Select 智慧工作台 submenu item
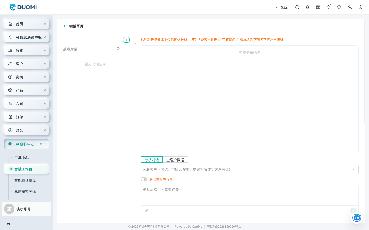This screenshot has height=230, width=369. pyautogui.click(x=26, y=169)
